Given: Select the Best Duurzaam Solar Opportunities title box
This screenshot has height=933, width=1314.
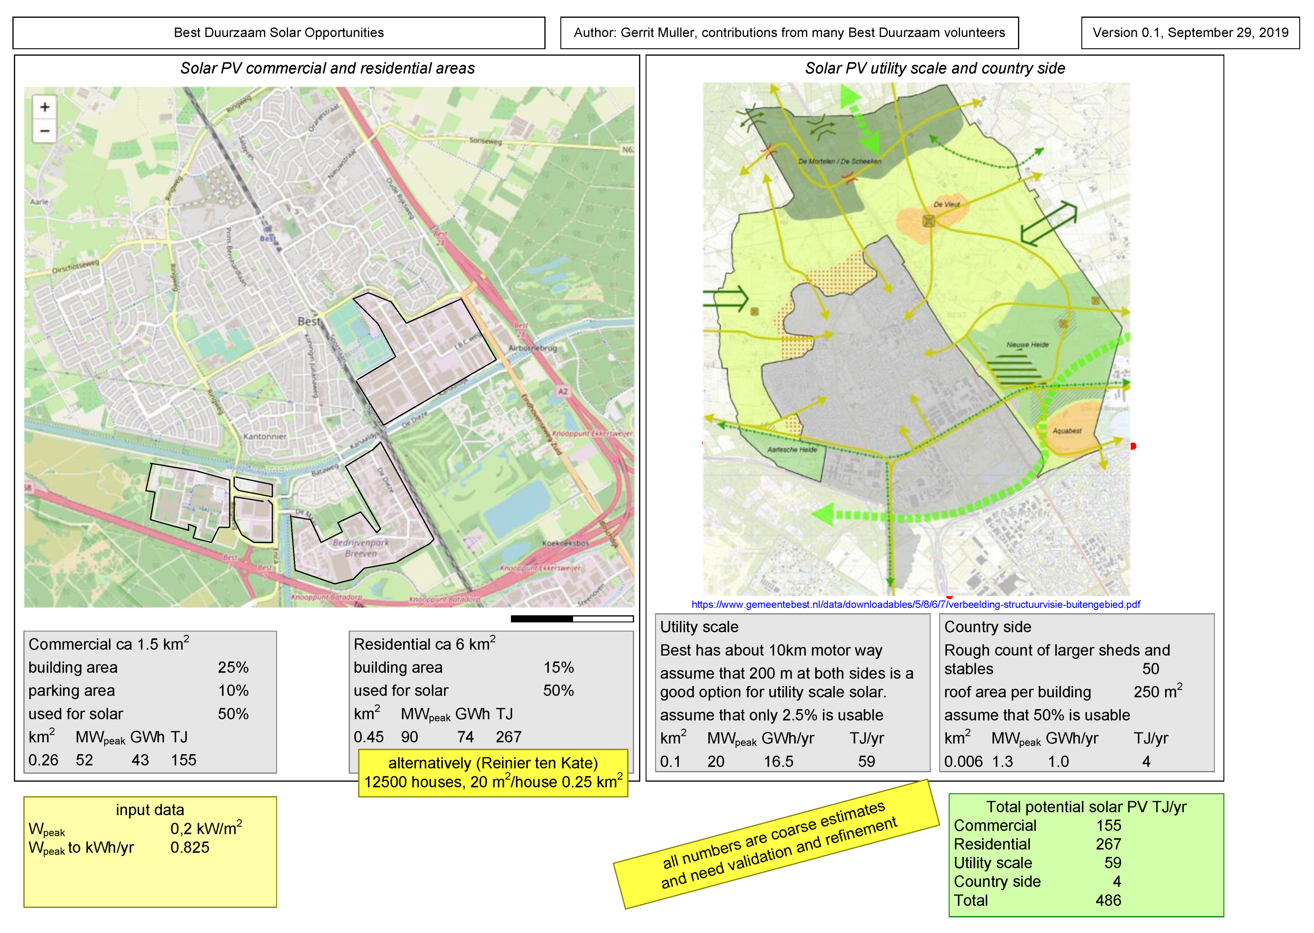Looking at the screenshot, I should (279, 33).
